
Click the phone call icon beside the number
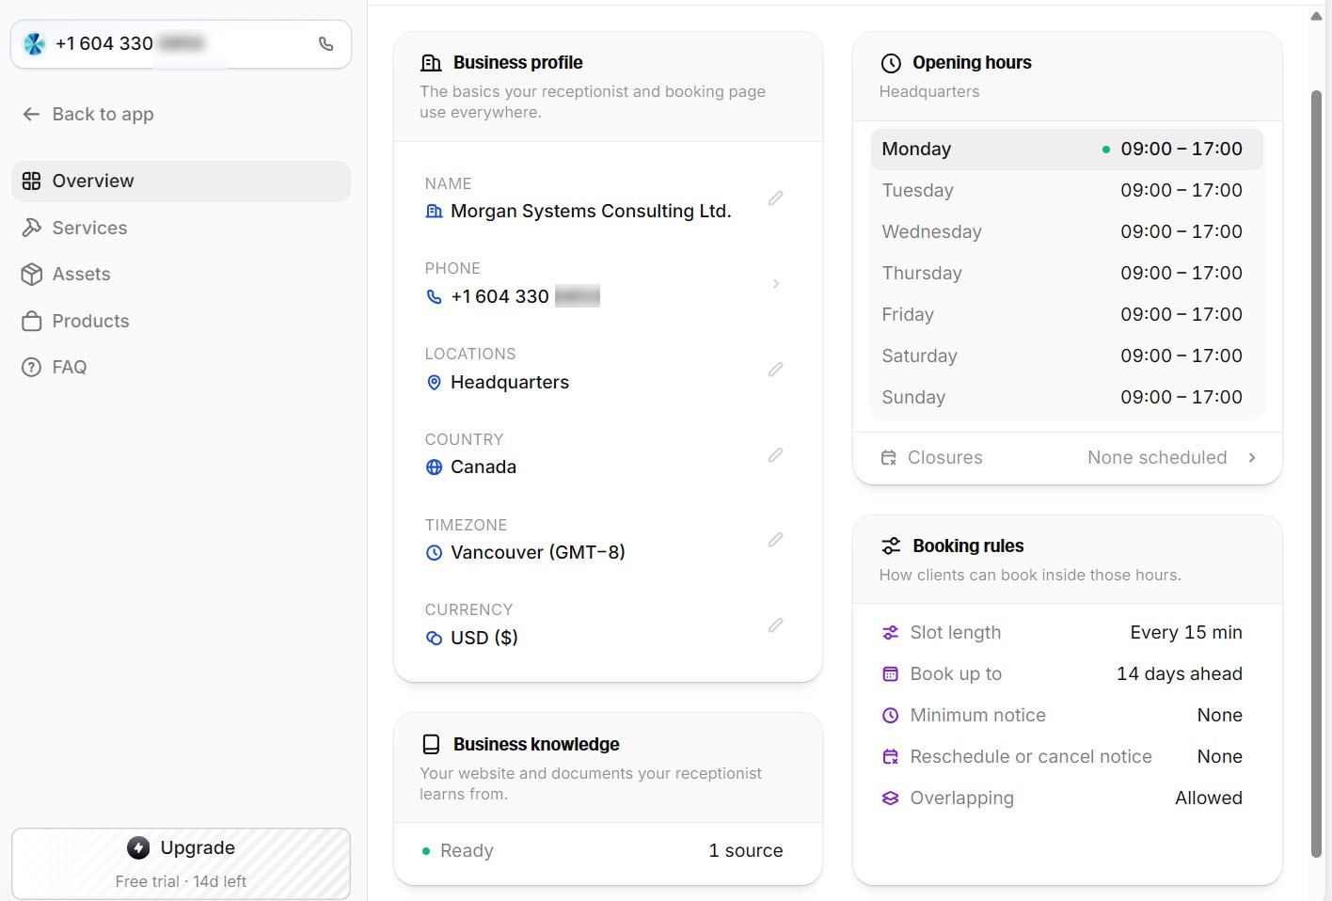tap(325, 43)
